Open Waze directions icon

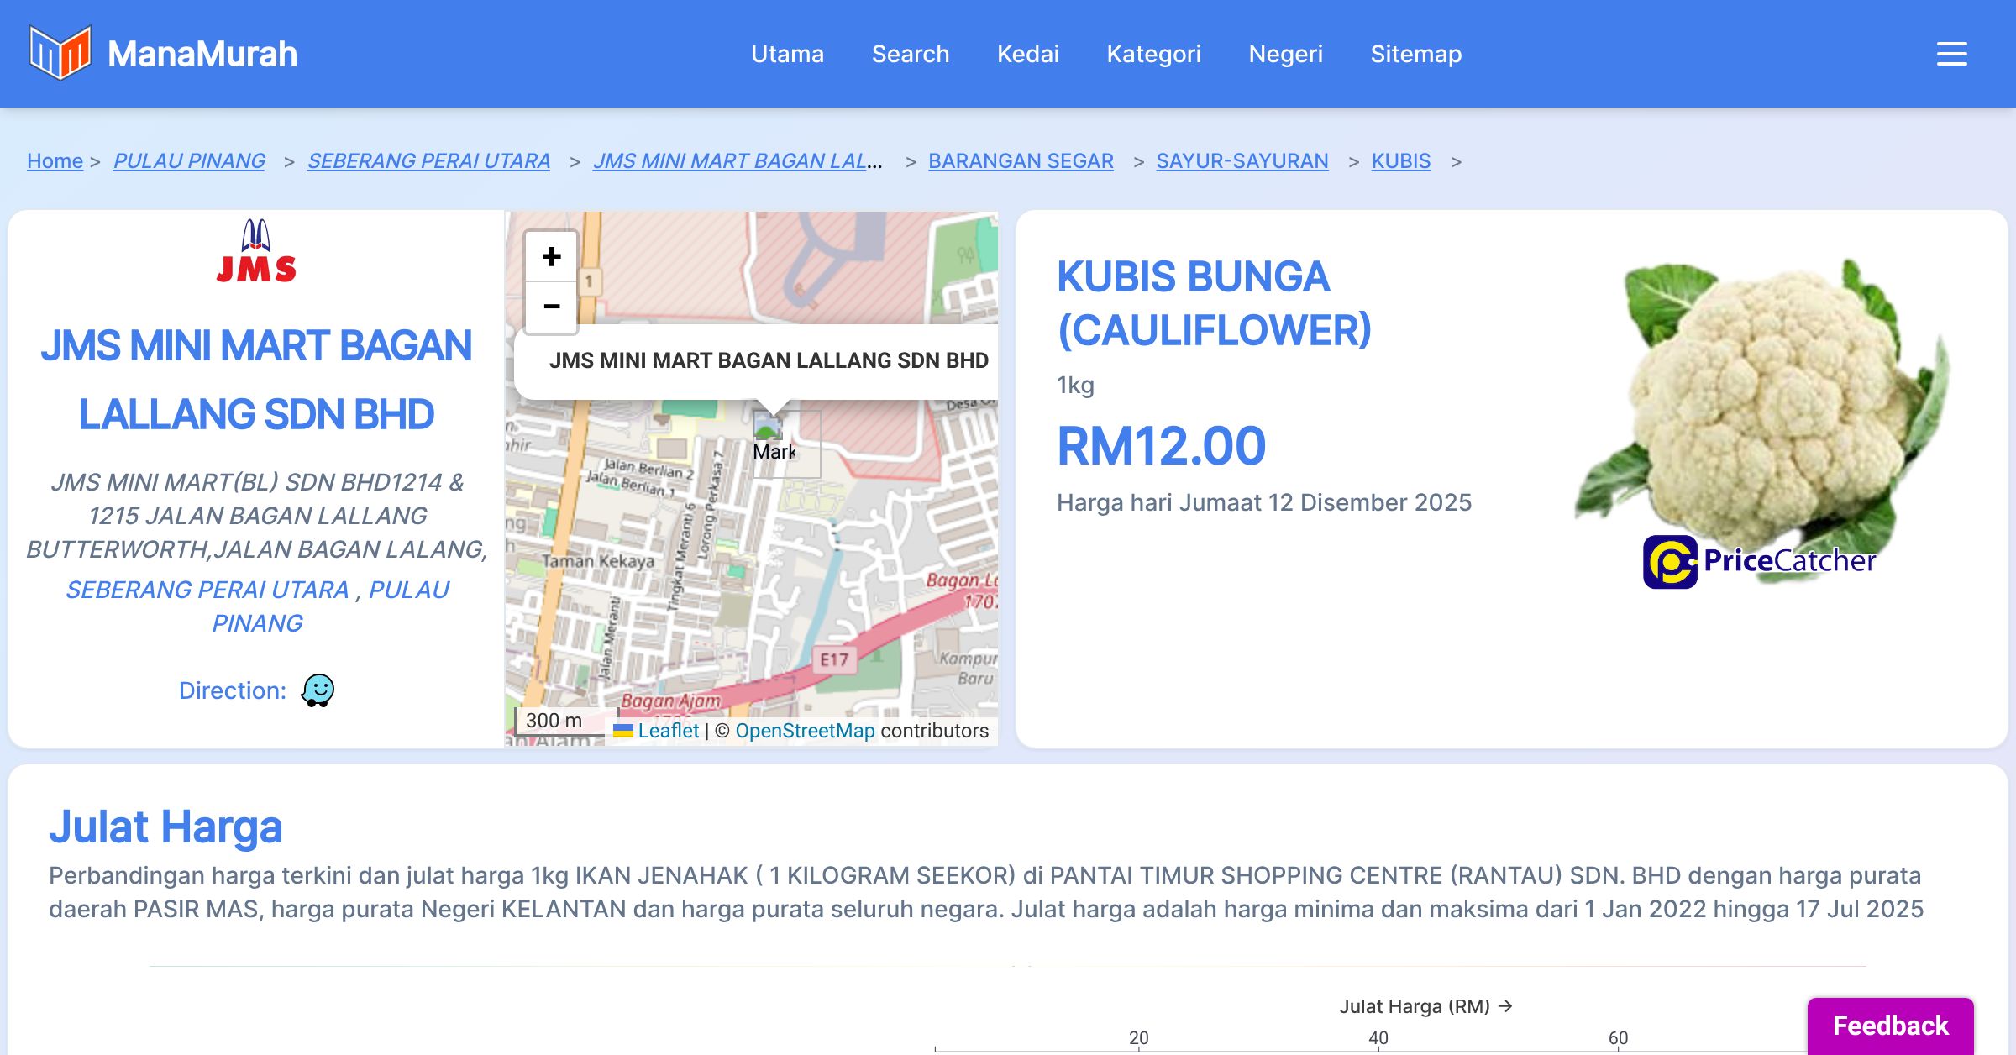click(x=318, y=690)
